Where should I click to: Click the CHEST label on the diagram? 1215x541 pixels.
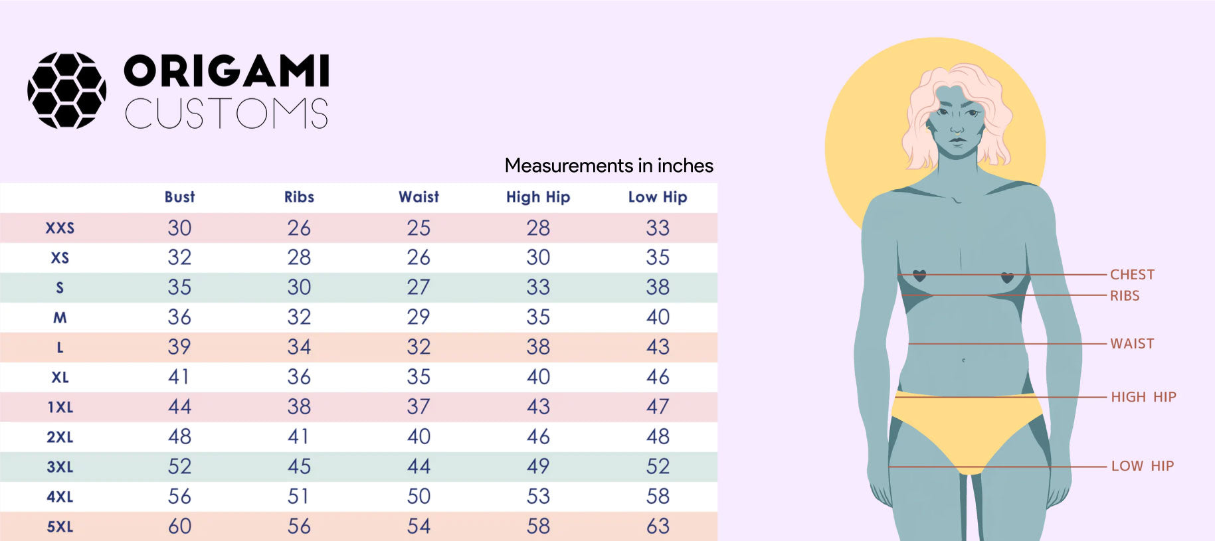click(1132, 275)
